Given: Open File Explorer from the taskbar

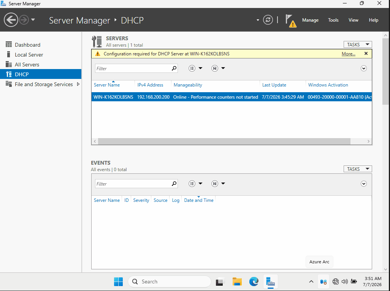Looking at the screenshot, I should point(237,282).
